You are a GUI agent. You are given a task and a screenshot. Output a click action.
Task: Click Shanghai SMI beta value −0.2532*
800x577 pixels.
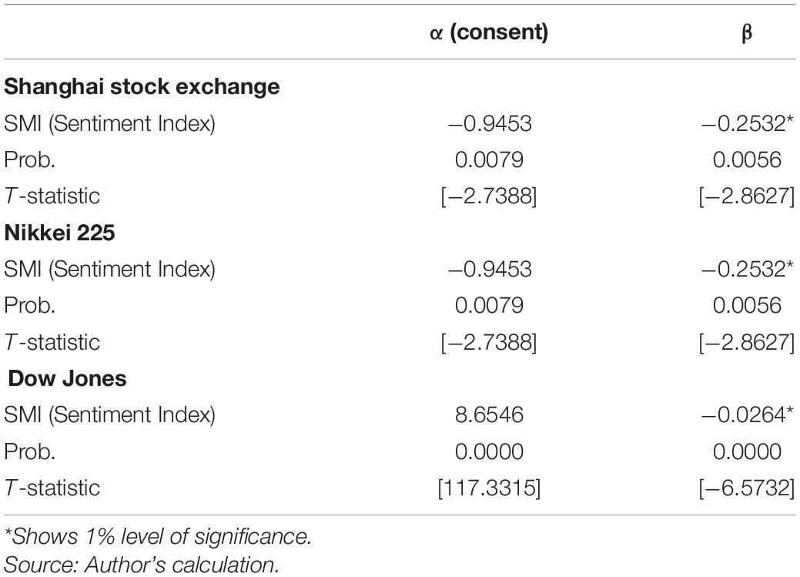[x=748, y=123]
